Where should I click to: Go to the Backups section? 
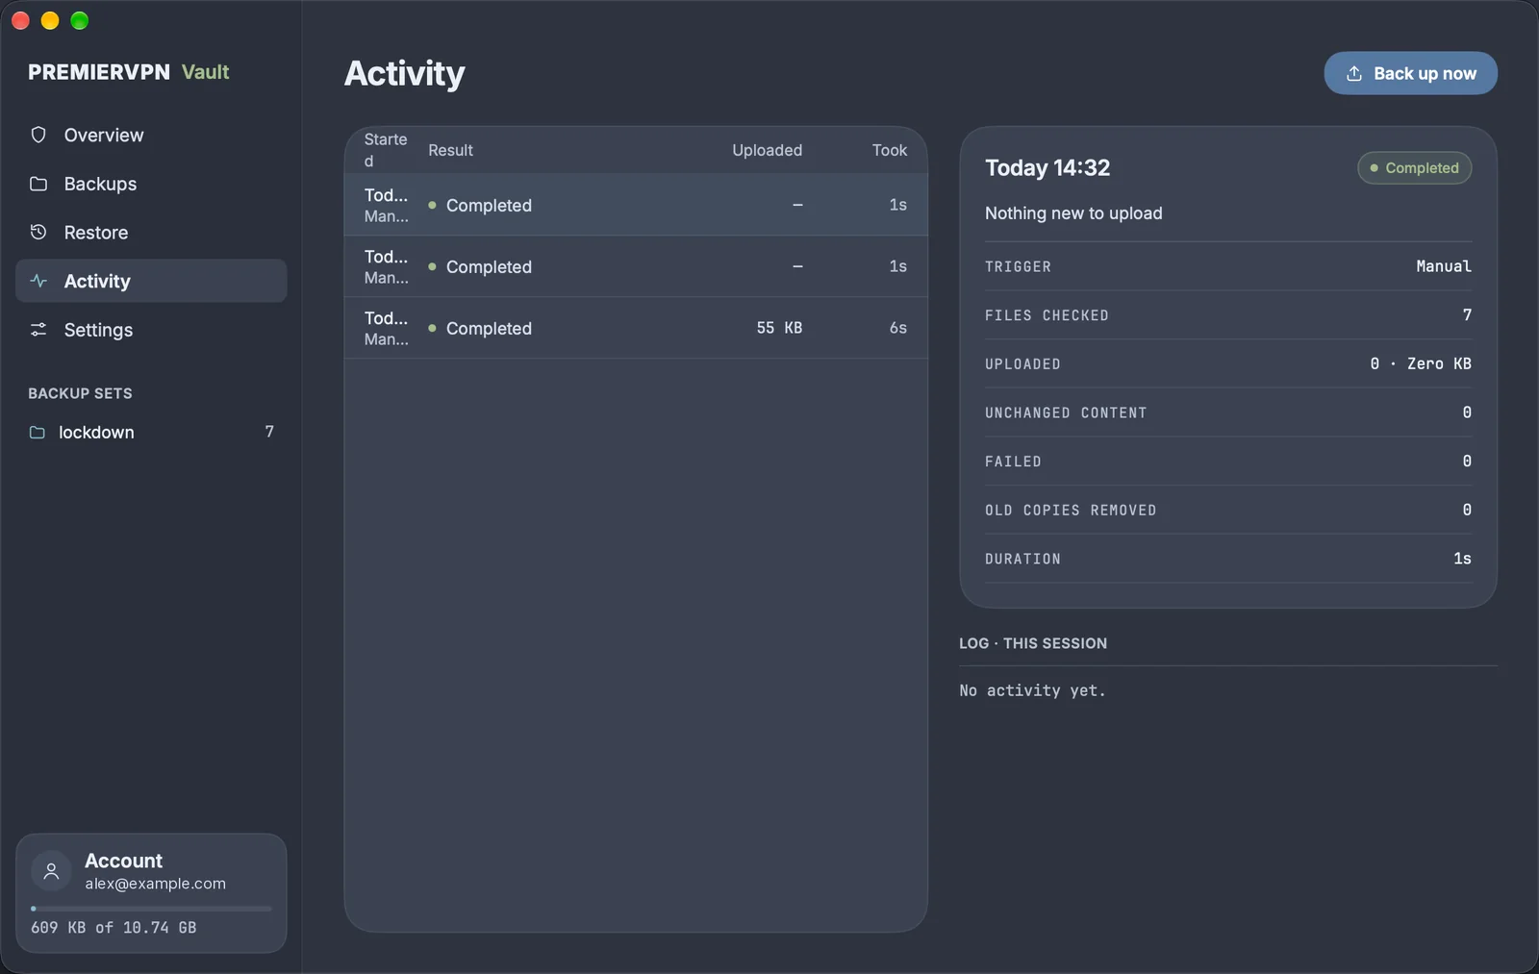coord(151,184)
